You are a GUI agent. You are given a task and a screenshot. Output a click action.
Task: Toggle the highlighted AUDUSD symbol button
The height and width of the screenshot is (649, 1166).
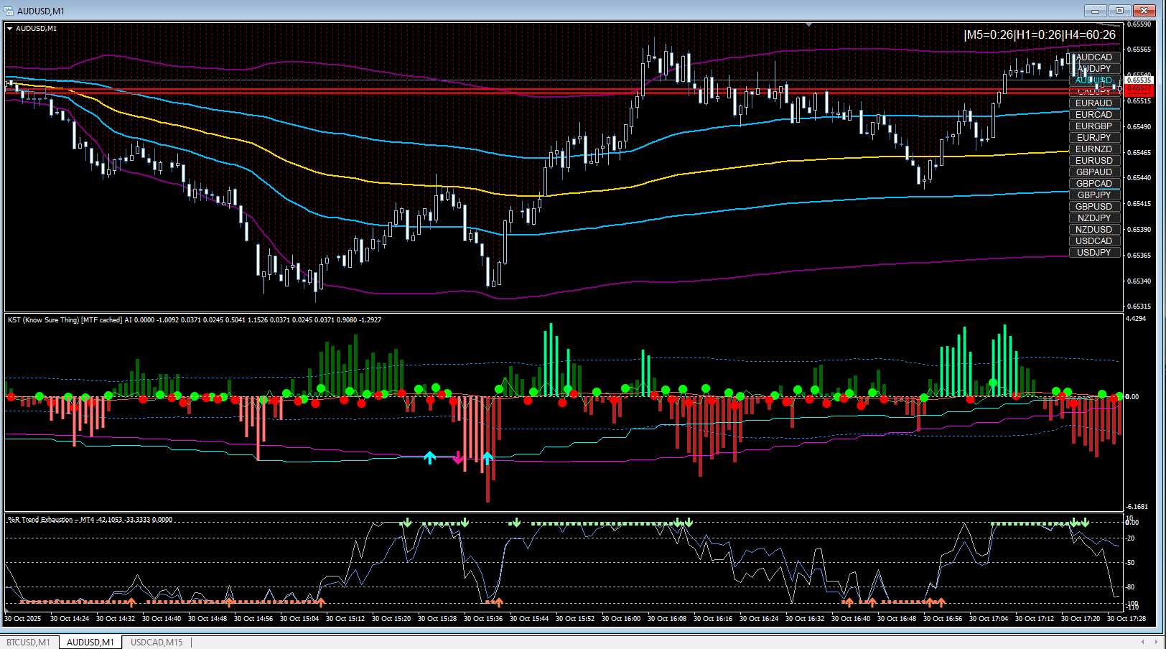pos(1093,80)
